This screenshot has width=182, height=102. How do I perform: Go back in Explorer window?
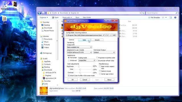tap(40, 13)
